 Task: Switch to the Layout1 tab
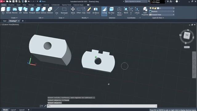coord(13,110)
